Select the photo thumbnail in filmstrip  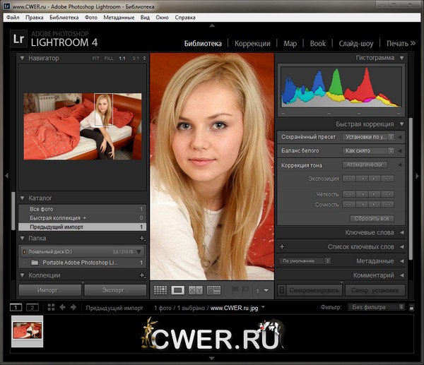pos(28,331)
